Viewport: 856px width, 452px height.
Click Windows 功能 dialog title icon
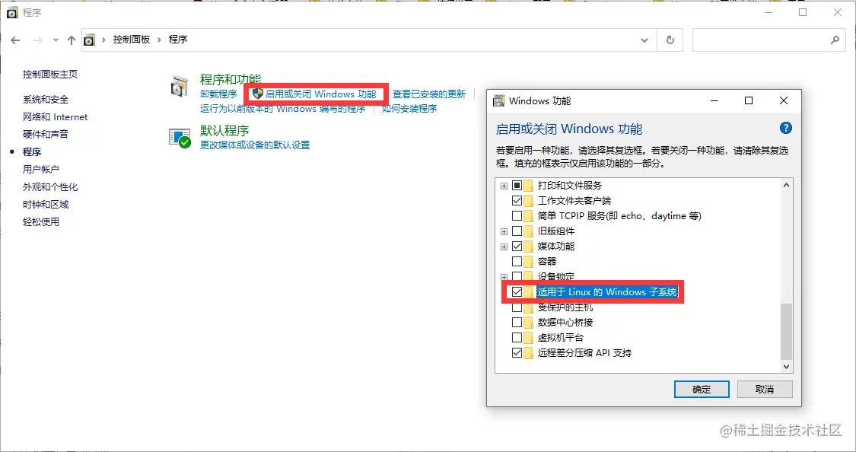[498, 101]
